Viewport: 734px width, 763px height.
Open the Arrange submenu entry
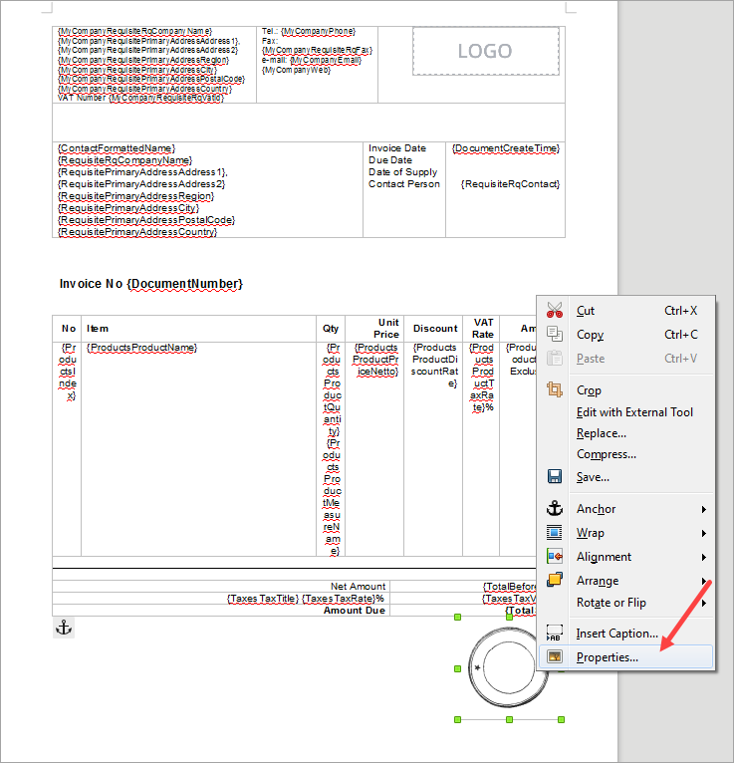click(x=626, y=580)
